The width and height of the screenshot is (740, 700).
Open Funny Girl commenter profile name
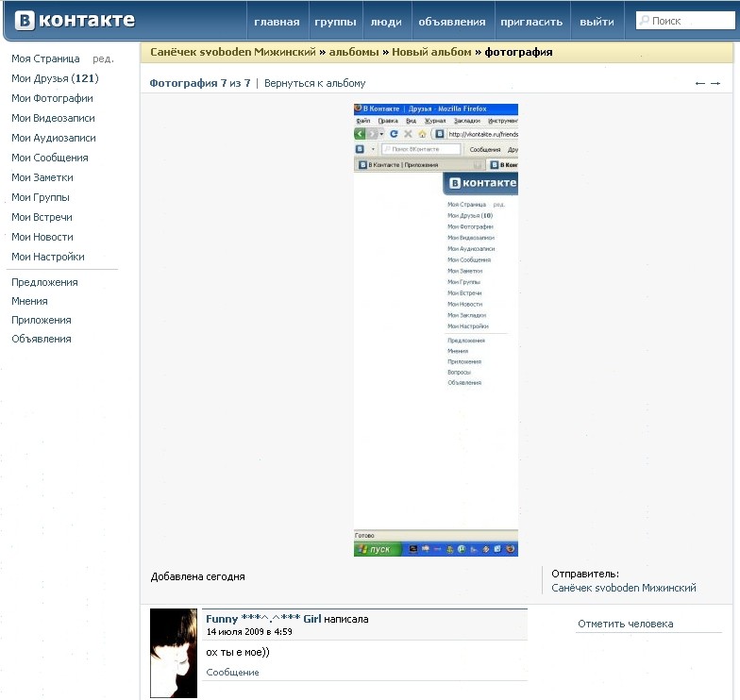(x=263, y=619)
